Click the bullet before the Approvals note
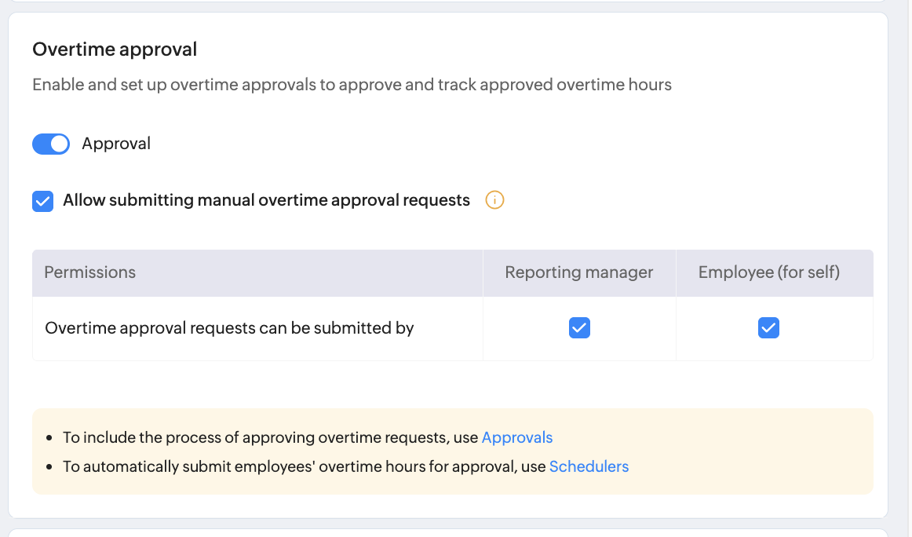Screen dimensions: 912x537 click(x=49, y=438)
